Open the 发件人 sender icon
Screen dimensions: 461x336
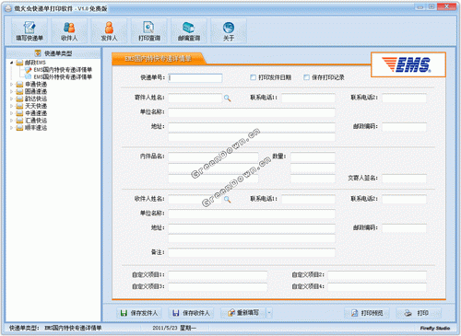click(109, 30)
